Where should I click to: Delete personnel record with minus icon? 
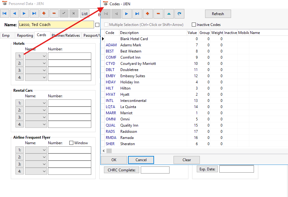(x=54, y=13)
